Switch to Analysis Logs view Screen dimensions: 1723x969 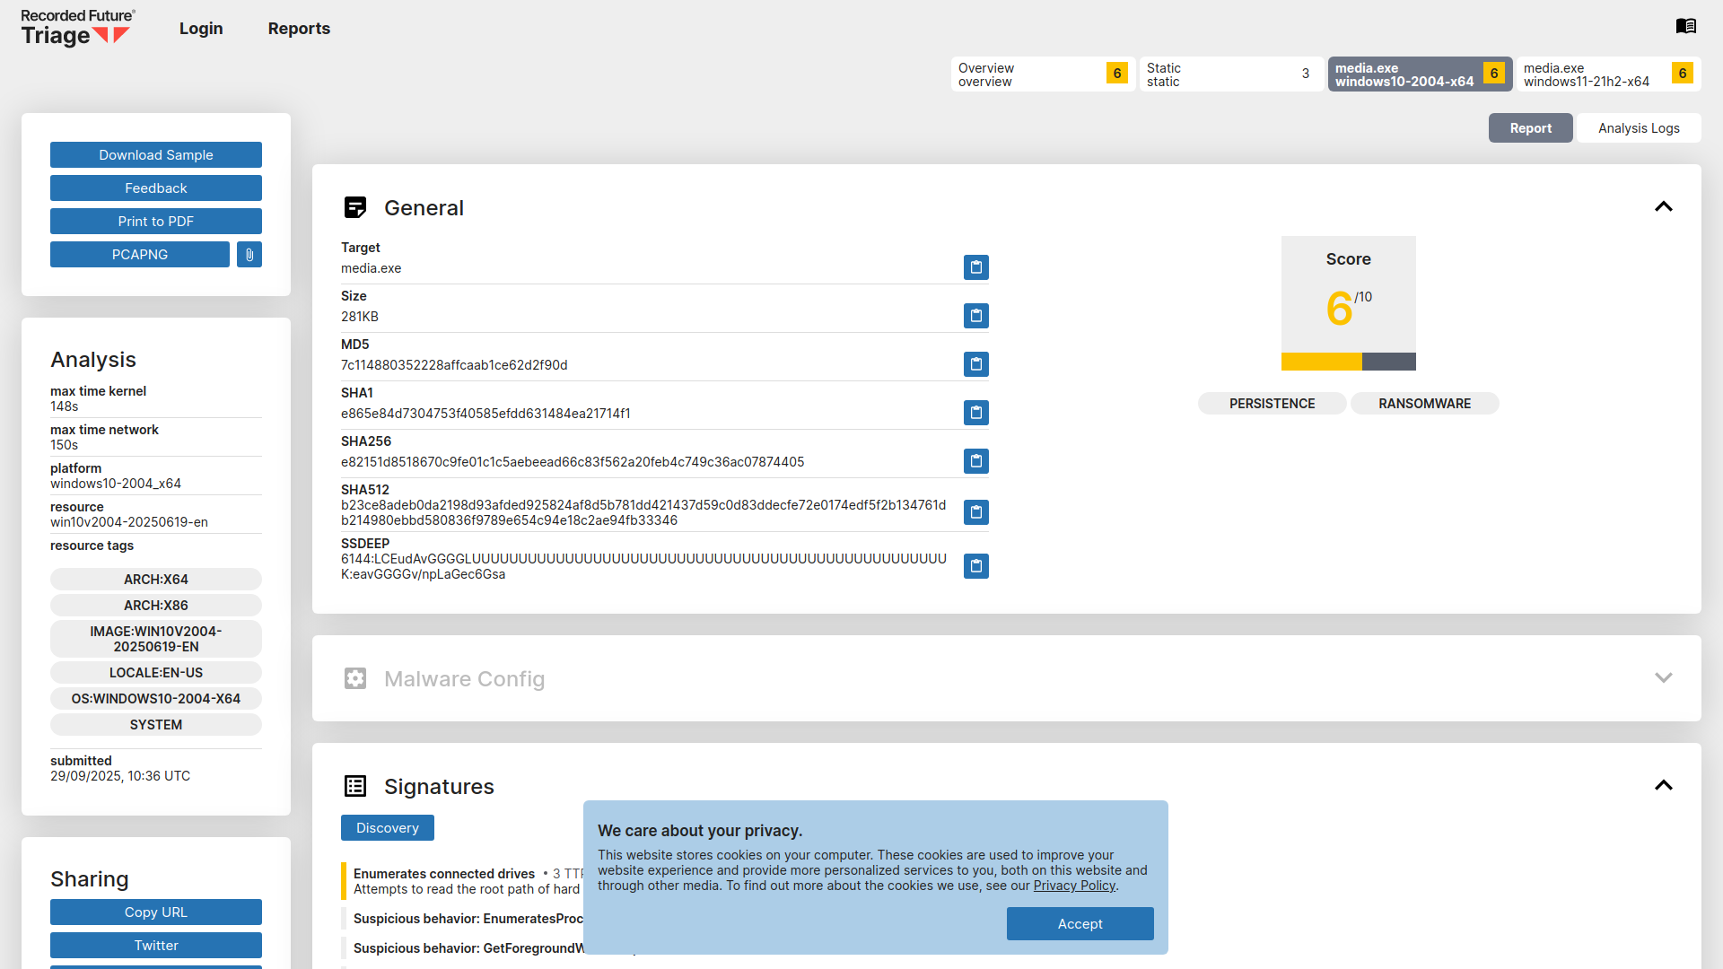(x=1638, y=128)
